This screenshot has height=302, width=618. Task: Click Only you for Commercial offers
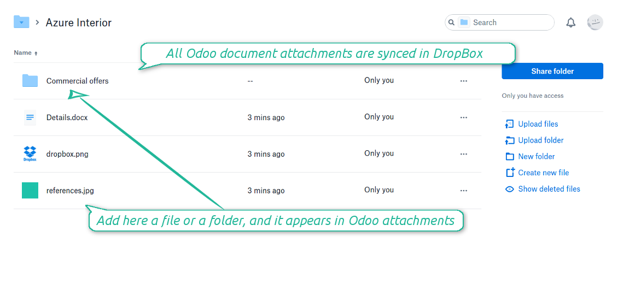(379, 80)
